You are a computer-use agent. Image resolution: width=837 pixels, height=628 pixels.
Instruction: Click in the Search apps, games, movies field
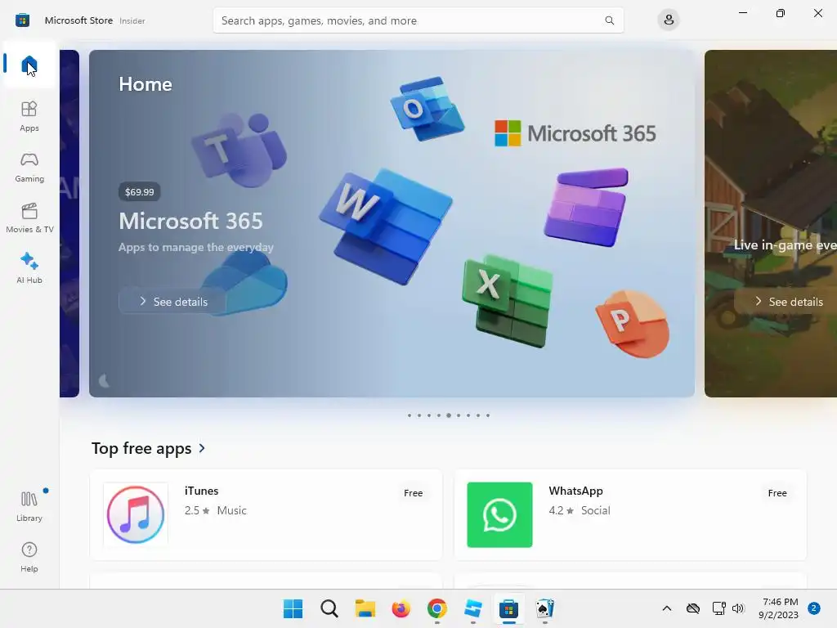(418, 20)
